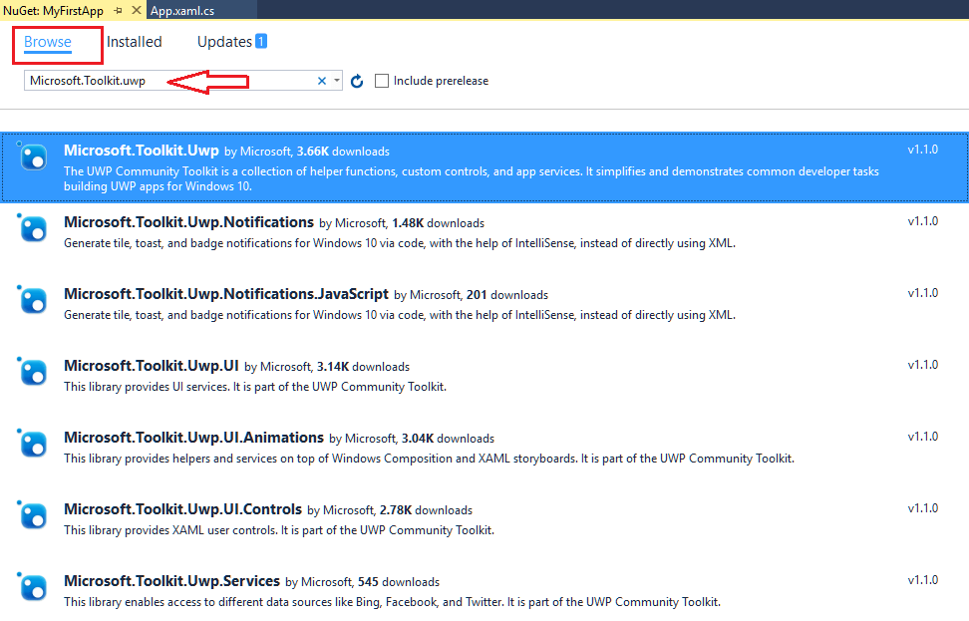The width and height of the screenshot is (969, 621).
Task: Click version v1.1.0 of Notifications.JavaScript
Action: point(923,293)
